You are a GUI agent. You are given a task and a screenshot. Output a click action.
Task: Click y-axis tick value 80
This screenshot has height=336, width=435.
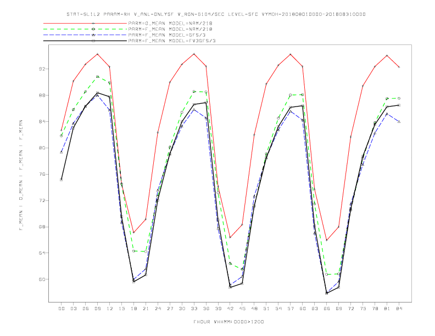click(42, 148)
